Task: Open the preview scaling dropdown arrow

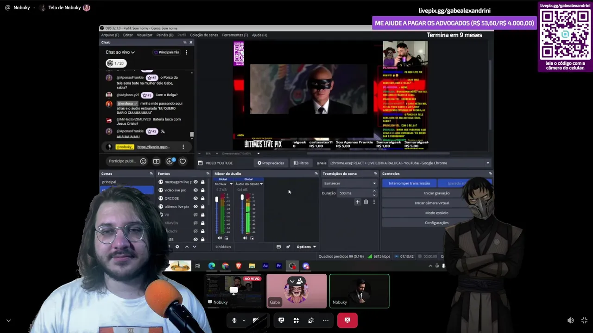Action: 259,154
